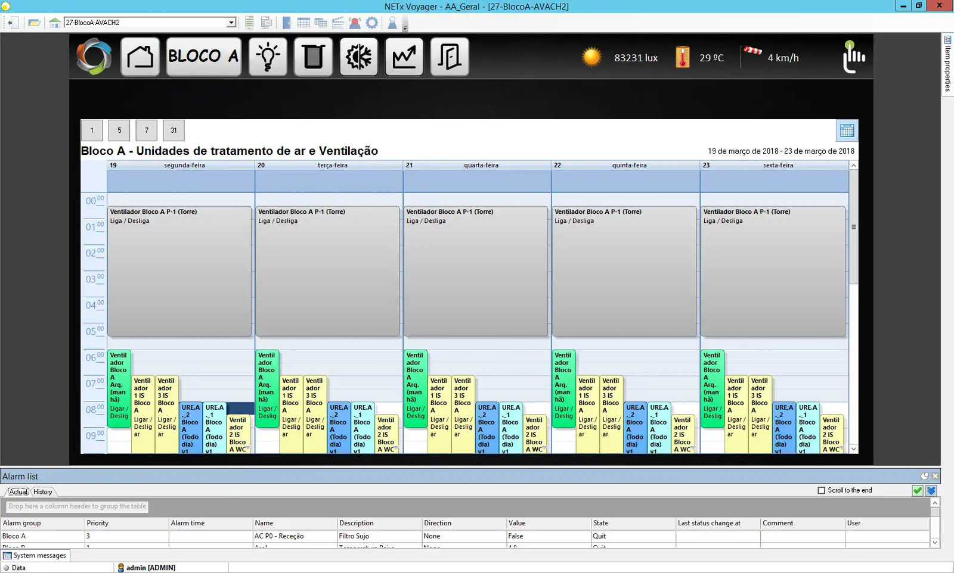Open the System messages tab
This screenshot has height=573, width=954.
35,555
